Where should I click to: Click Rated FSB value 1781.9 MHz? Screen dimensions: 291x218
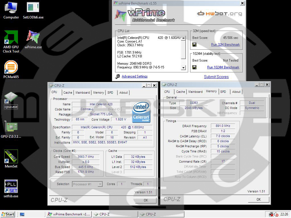tap(86, 172)
